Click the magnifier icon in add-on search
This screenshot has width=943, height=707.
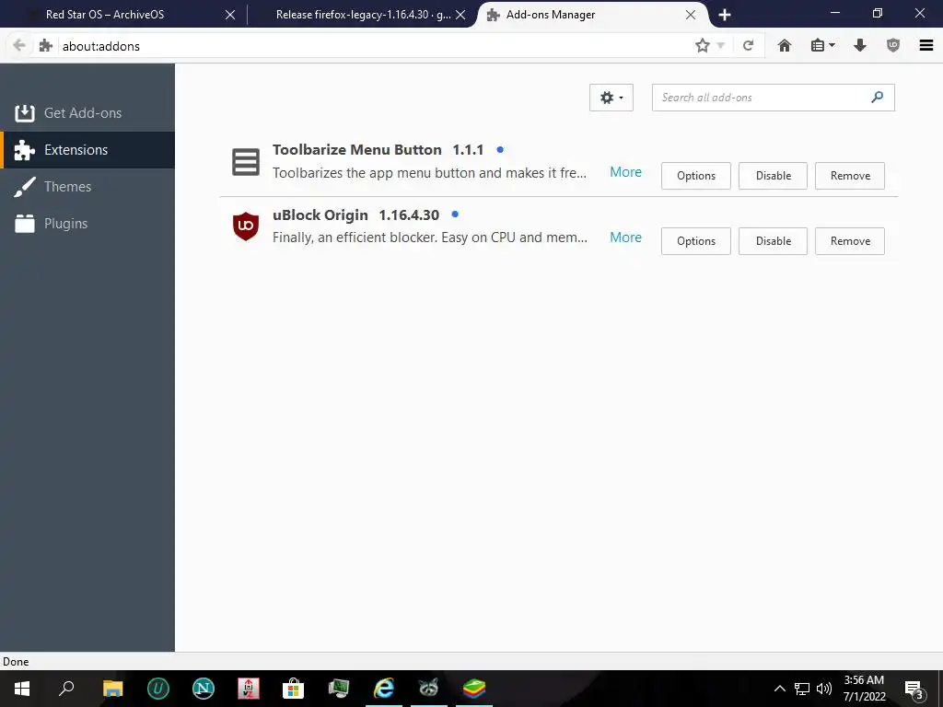tap(878, 97)
